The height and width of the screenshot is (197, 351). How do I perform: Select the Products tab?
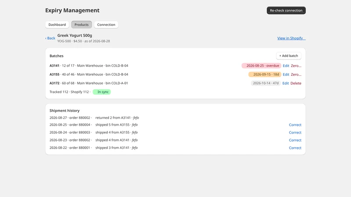(82, 25)
